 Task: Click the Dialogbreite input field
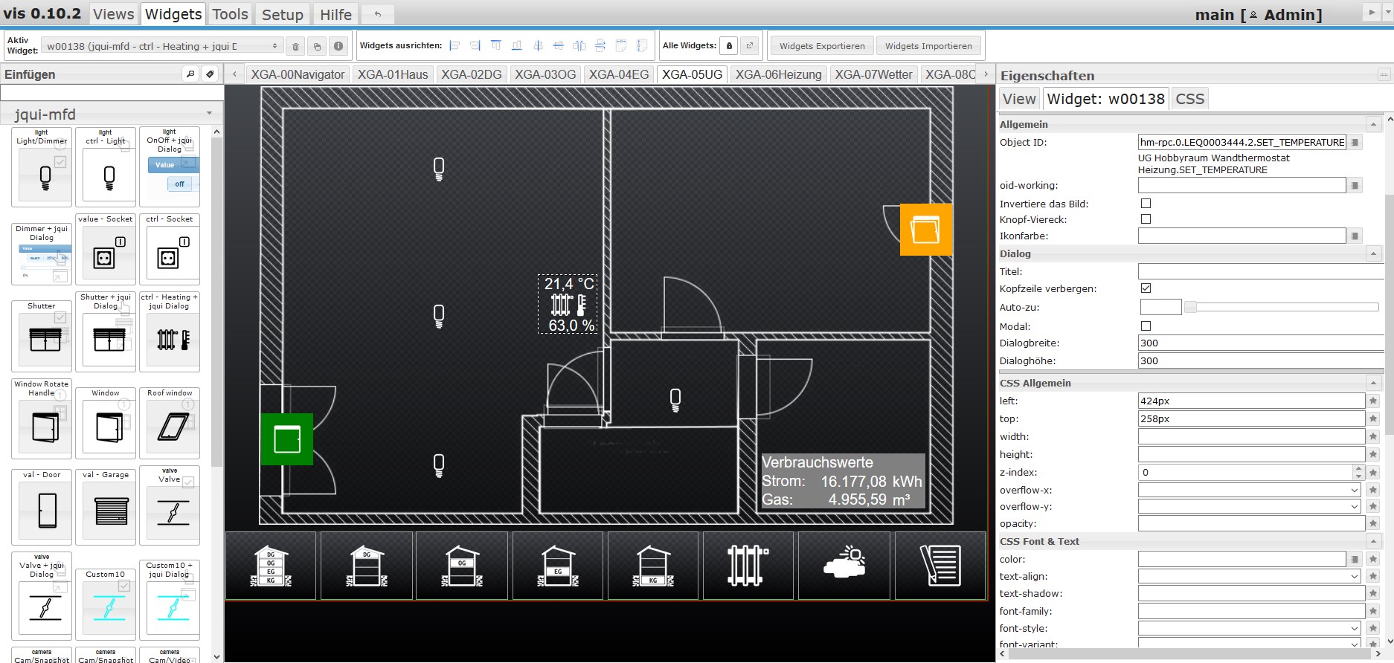pos(1257,343)
